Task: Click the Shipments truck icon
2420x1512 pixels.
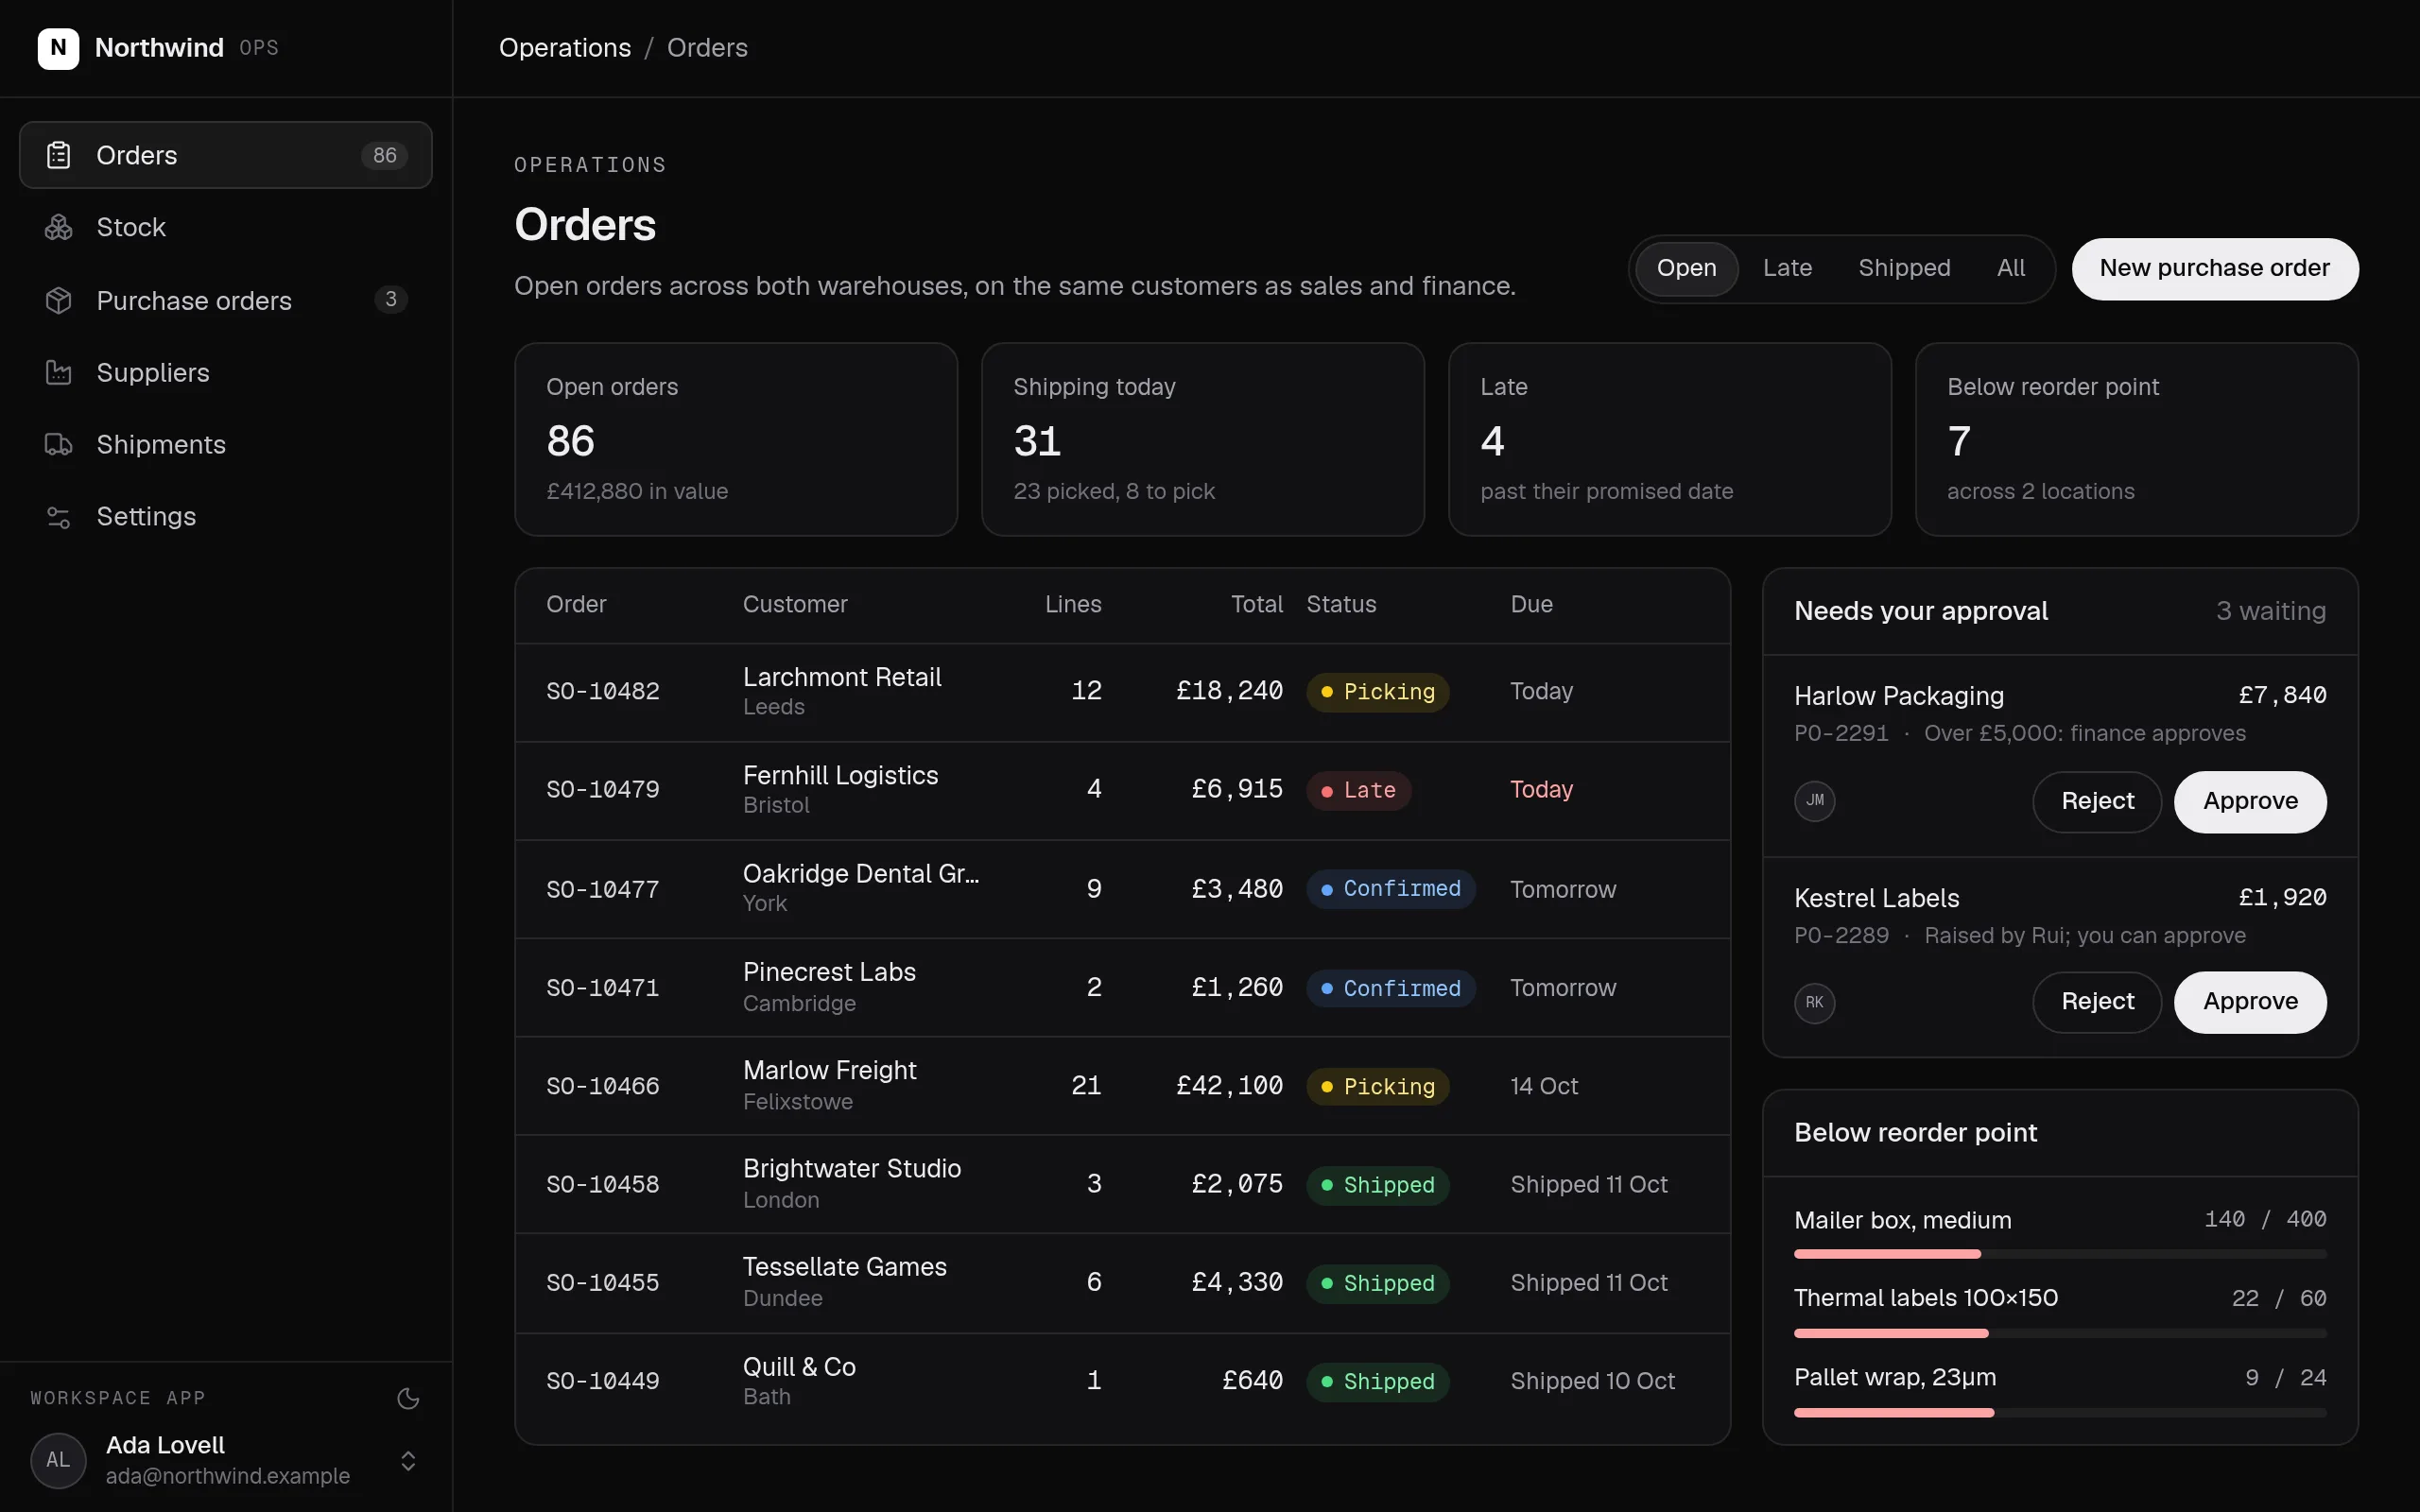Action: point(58,444)
